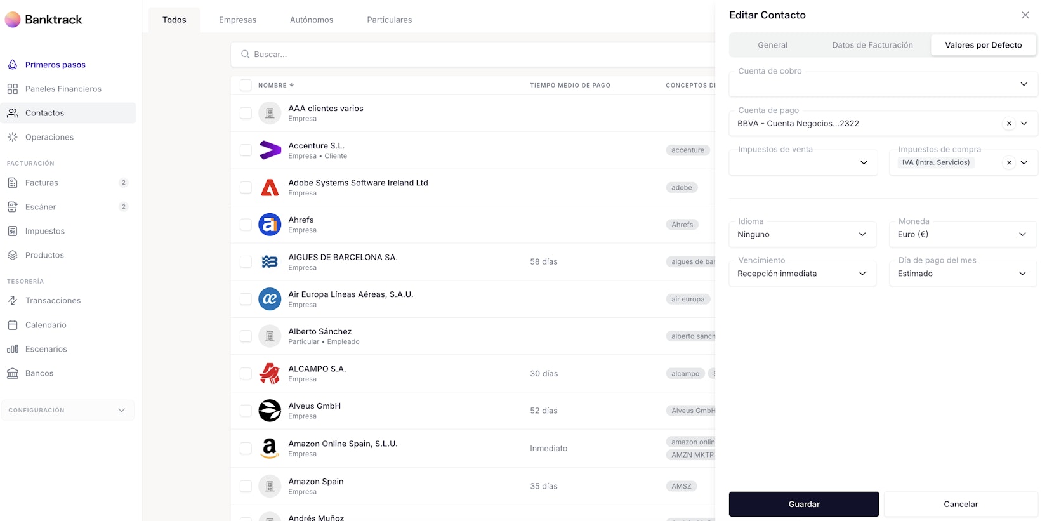Switch to the Datos de Facturación tab
Image resolution: width=1047 pixels, height=521 pixels.
872,45
